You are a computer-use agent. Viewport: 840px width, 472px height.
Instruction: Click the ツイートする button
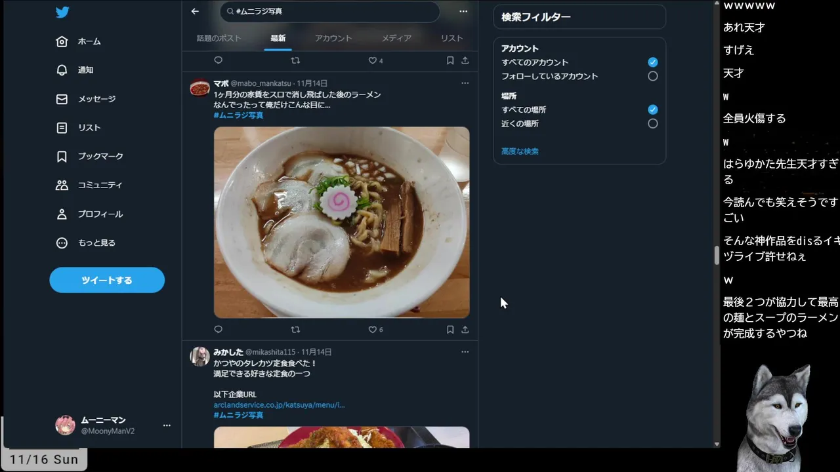(107, 280)
